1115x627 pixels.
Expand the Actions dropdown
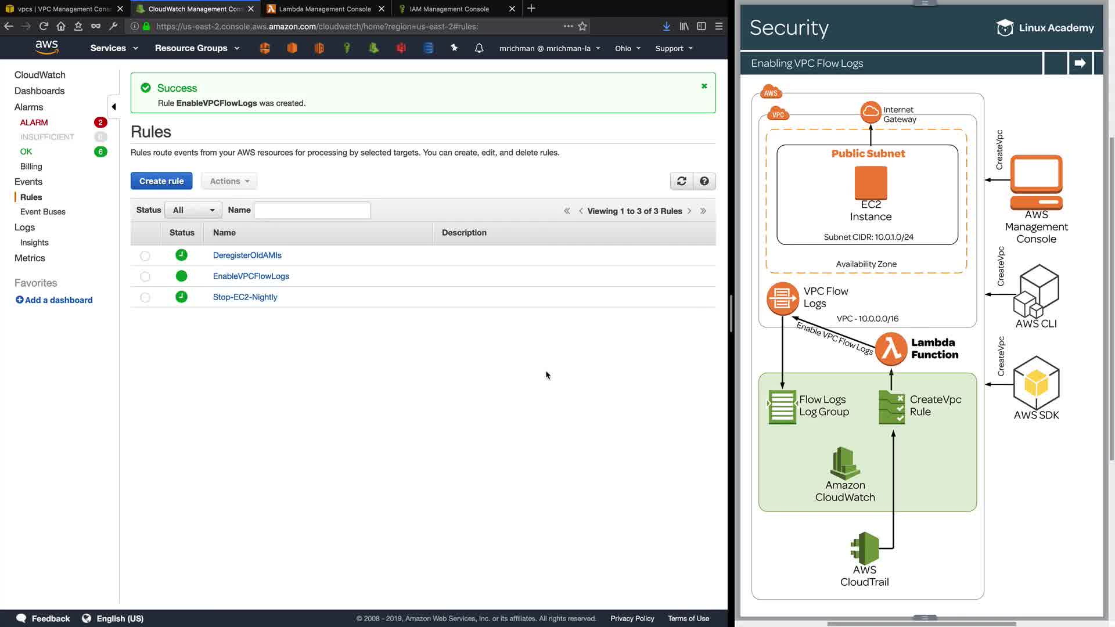(229, 181)
